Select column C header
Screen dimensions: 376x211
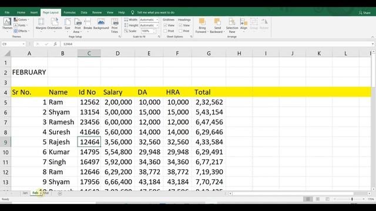click(89, 53)
